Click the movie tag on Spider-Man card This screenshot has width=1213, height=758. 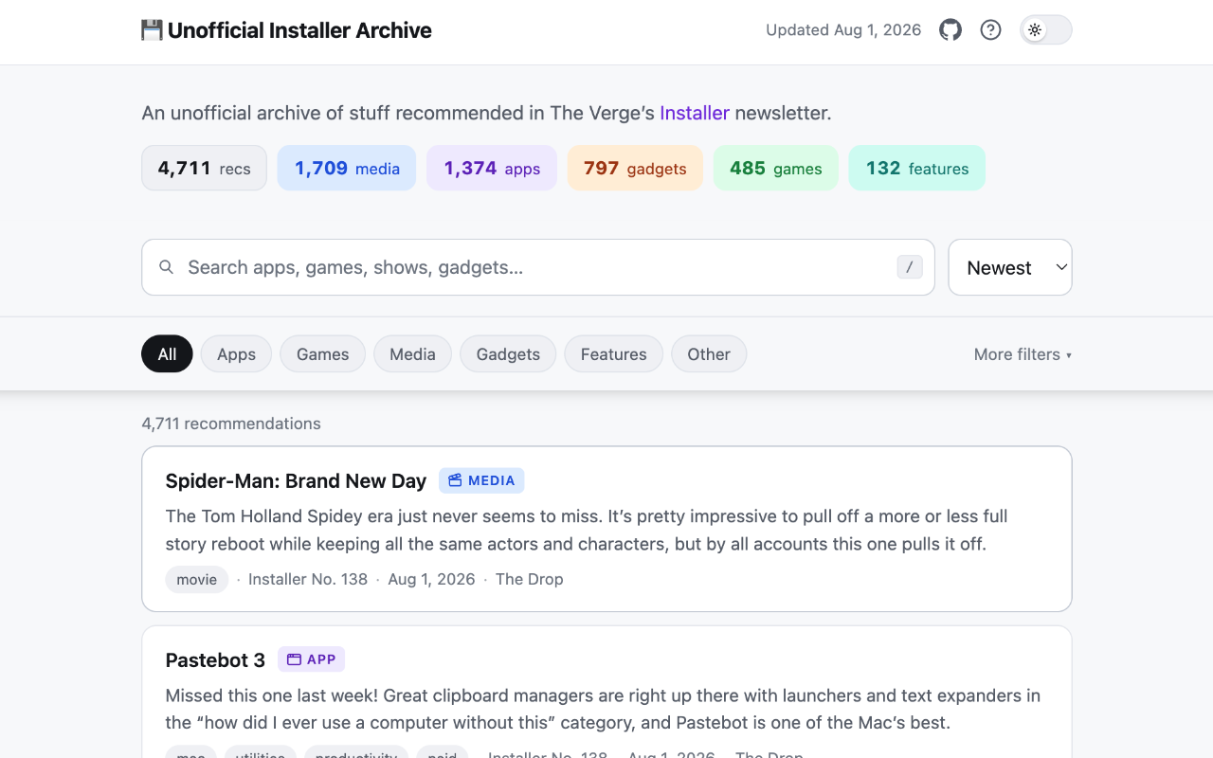[x=197, y=579]
